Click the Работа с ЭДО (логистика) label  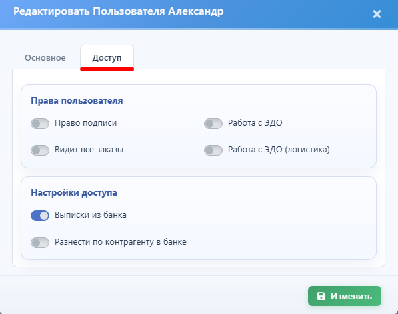click(279, 150)
